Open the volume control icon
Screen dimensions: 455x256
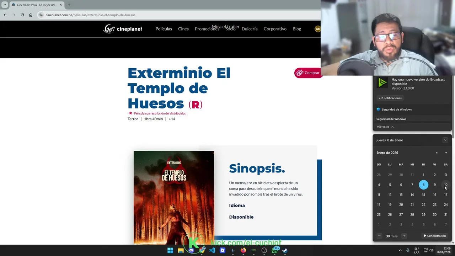(431, 250)
